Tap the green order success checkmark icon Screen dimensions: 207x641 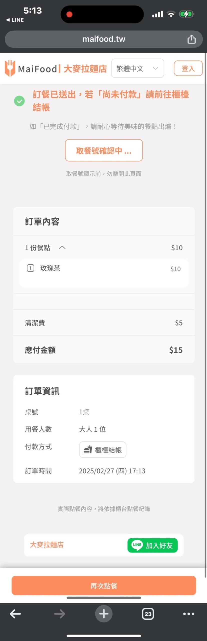(19, 101)
